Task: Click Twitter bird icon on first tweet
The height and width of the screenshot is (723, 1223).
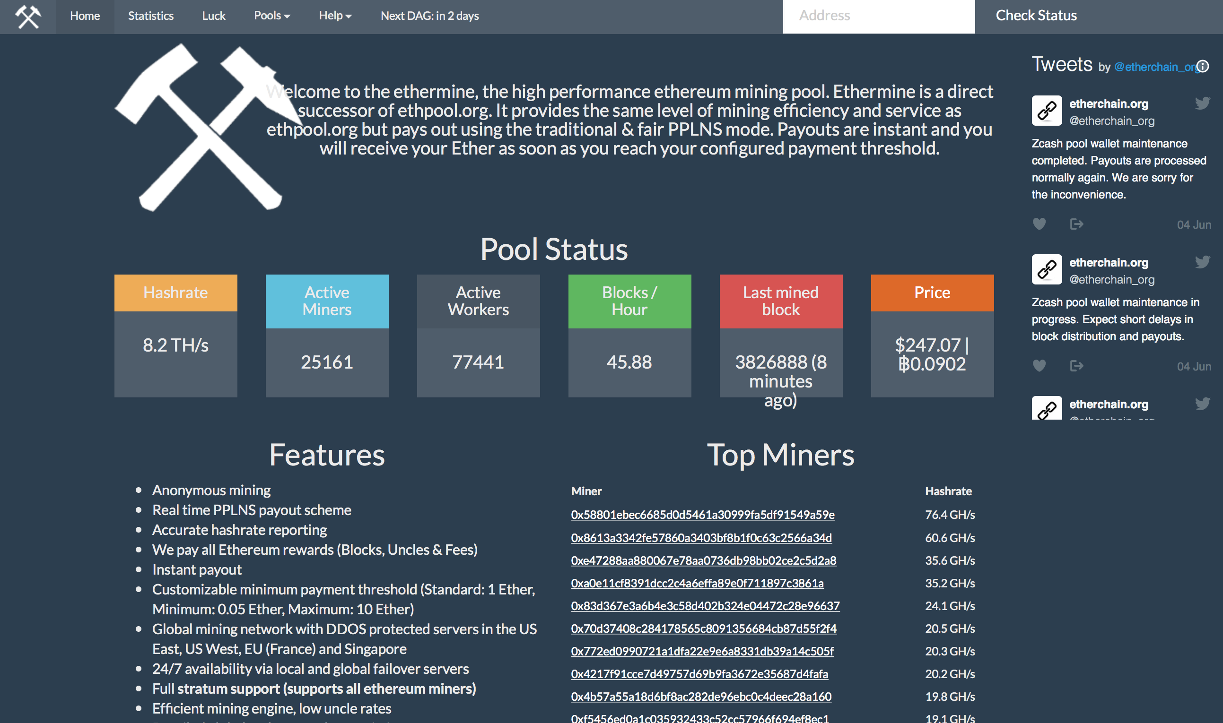Action: click(x=1202, y=103)
